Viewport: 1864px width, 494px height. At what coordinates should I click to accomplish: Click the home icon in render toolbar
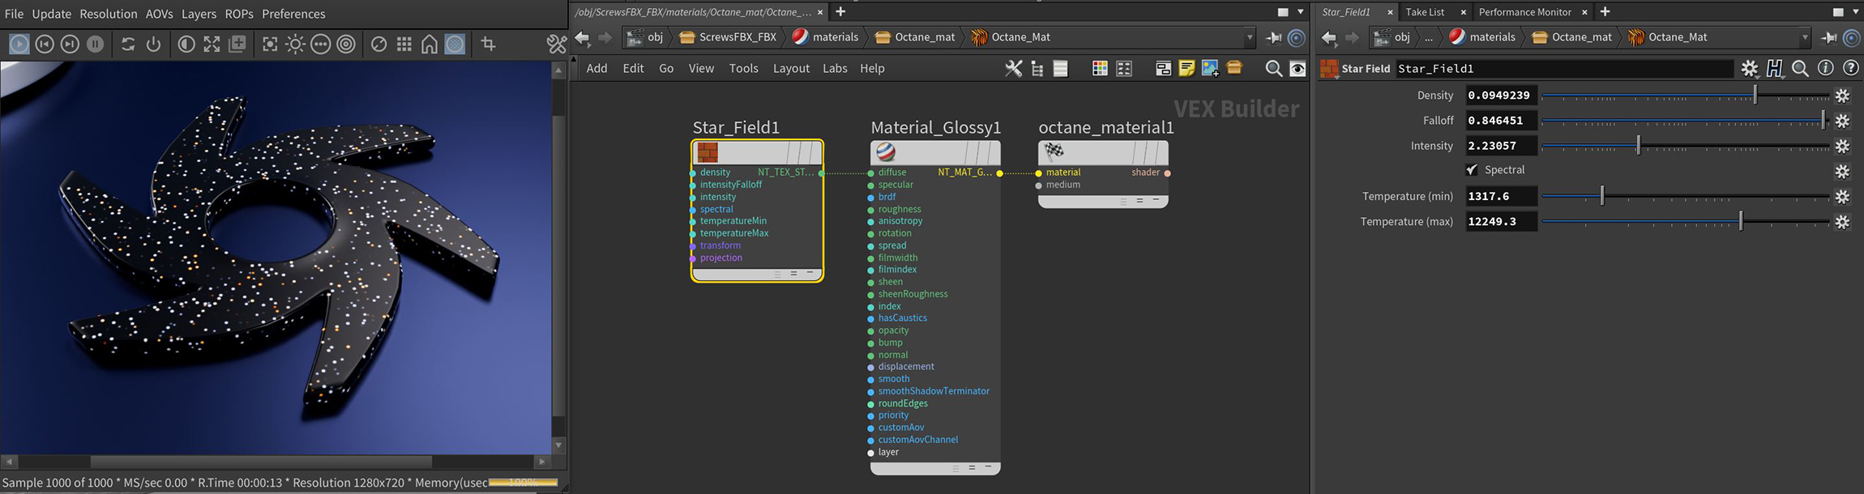[430, 45]
